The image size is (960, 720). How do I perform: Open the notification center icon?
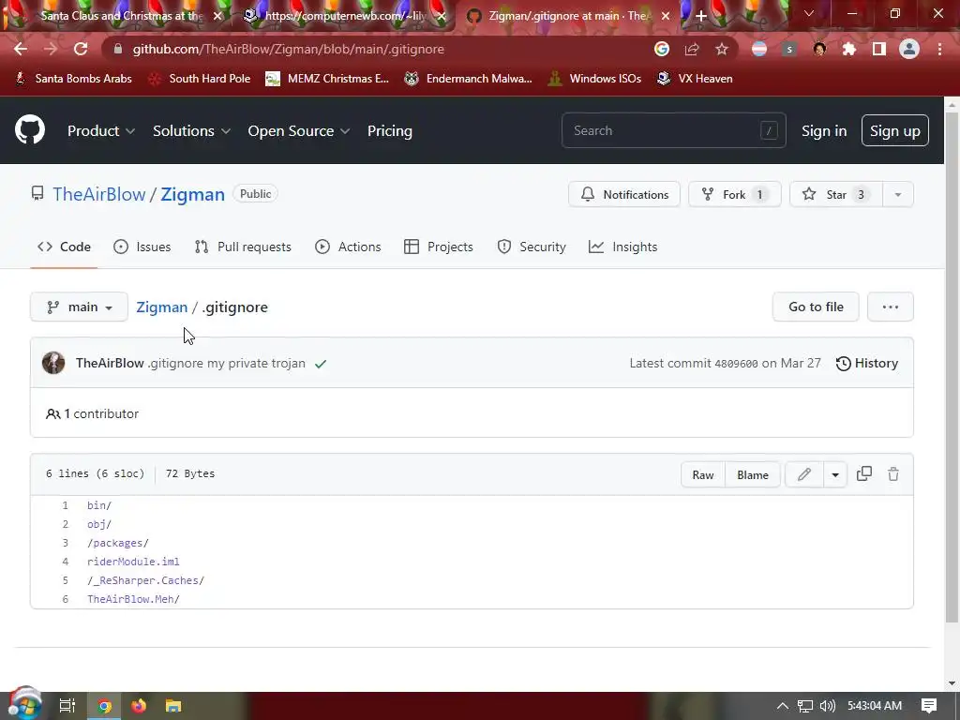929,706
